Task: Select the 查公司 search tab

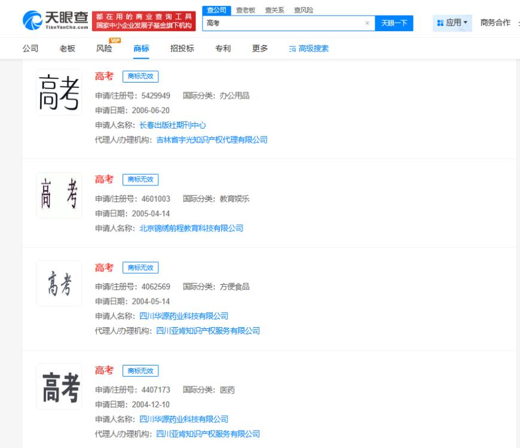Action: point(216,10)
